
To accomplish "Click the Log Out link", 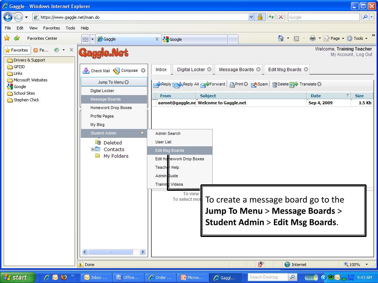I will (364, 55).
